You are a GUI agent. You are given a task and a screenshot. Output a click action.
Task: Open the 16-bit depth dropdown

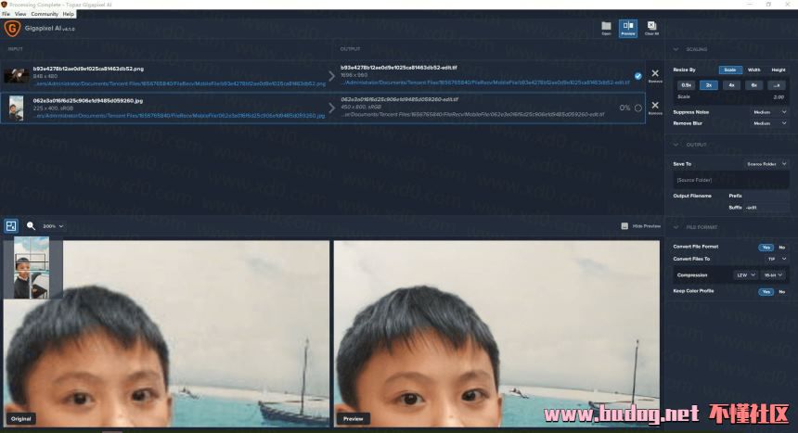coord(773,275)
